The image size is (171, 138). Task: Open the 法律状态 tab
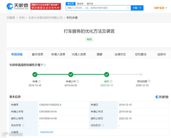120,54
